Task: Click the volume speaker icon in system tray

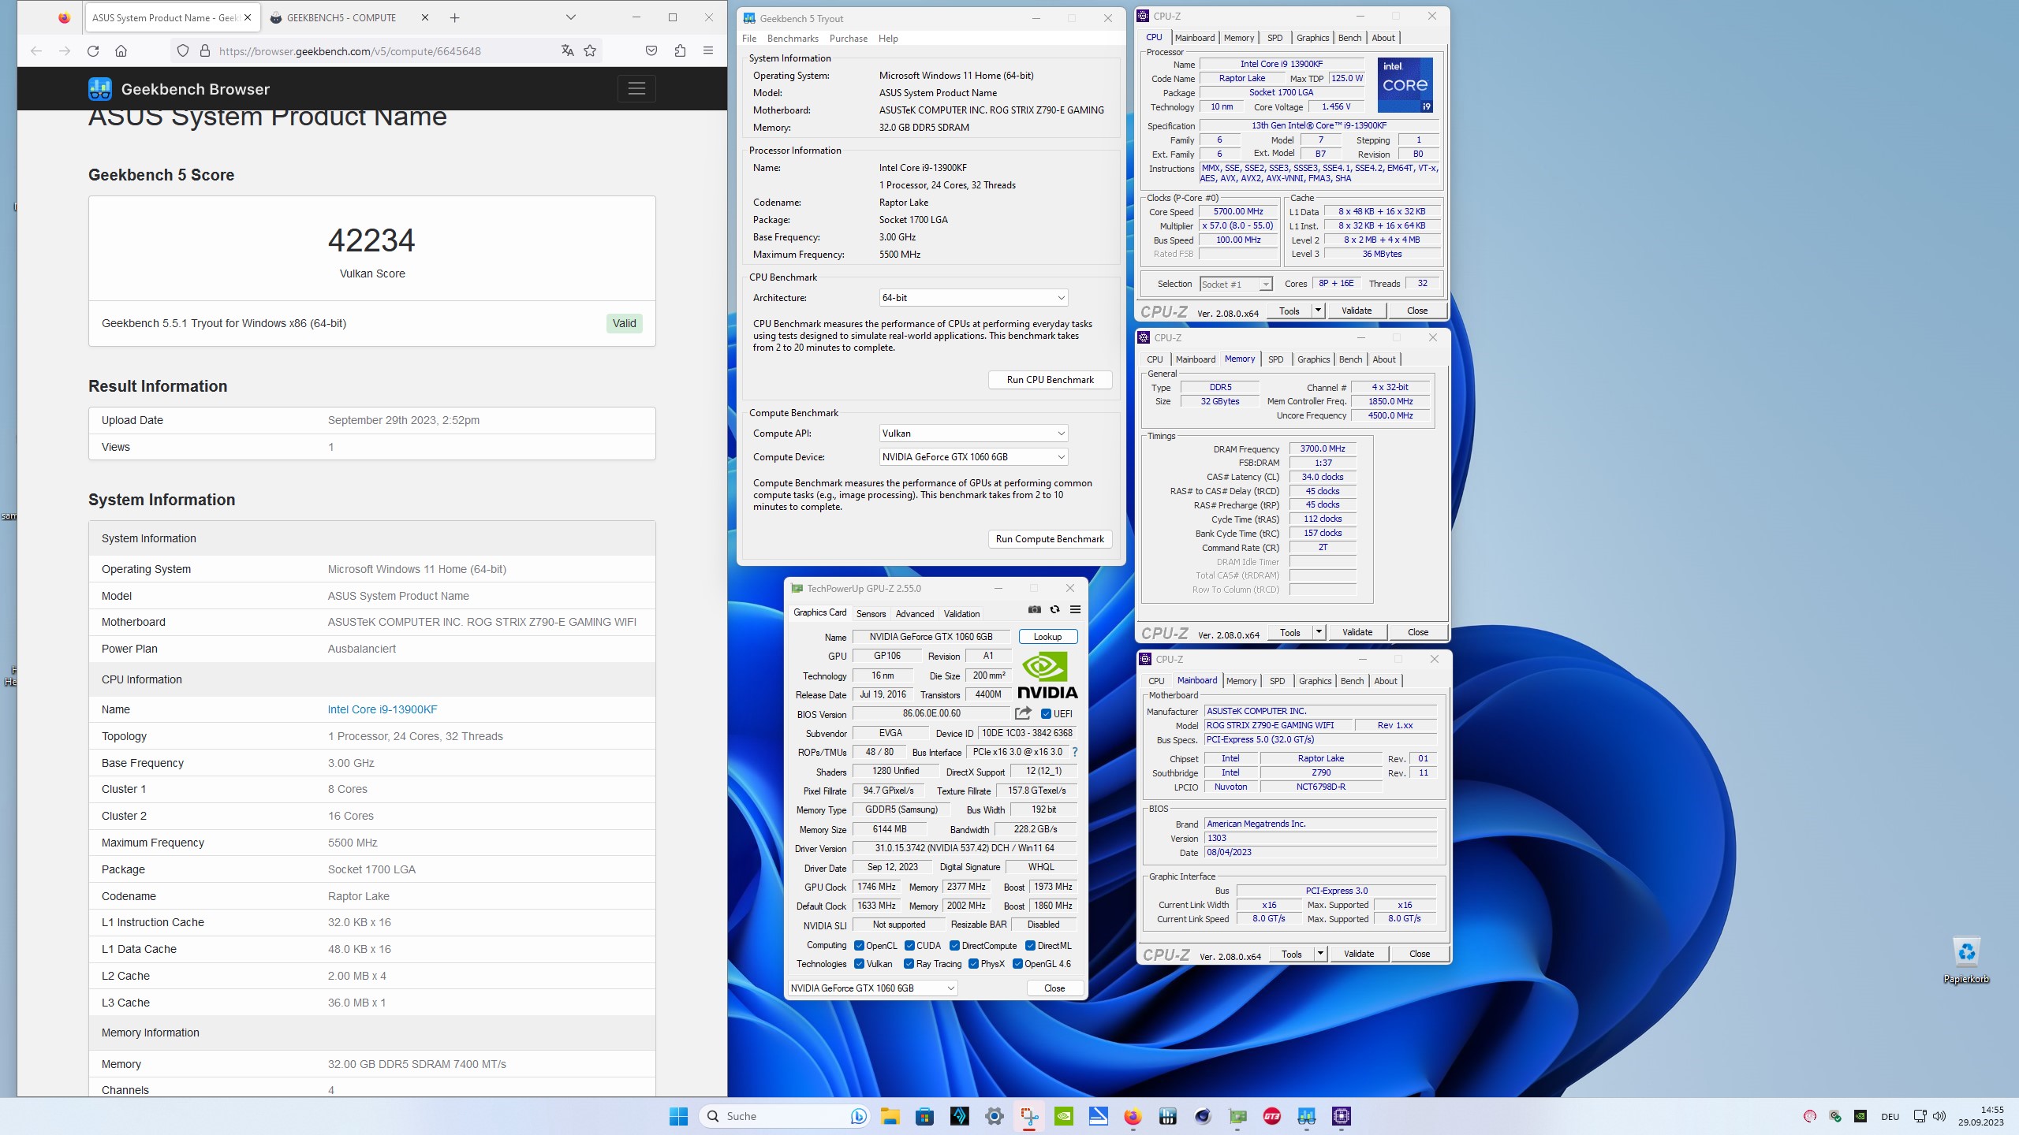Action: [1939, 1116]
